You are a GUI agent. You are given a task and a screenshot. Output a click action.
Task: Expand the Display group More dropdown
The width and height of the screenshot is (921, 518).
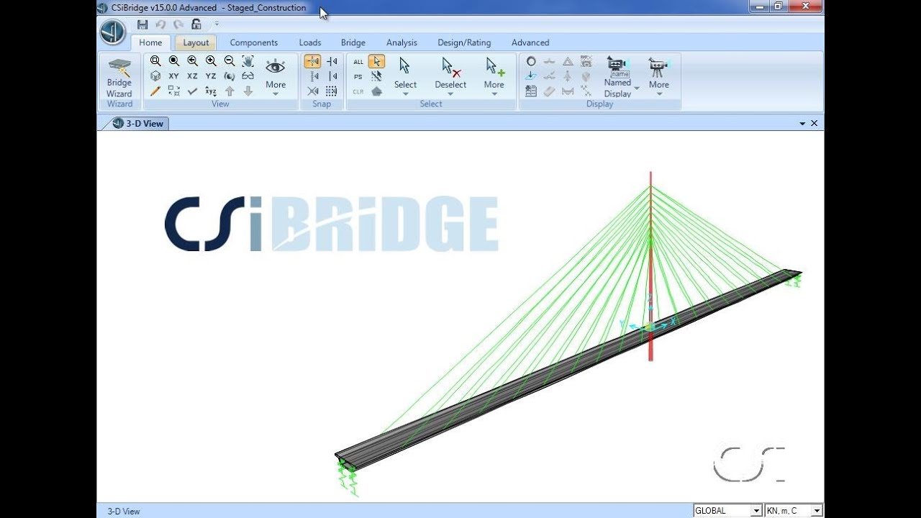[x=659, y=77]
